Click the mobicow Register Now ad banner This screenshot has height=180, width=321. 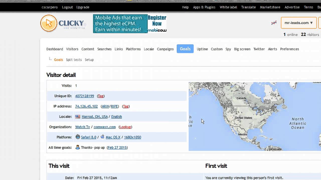click(x=130, y=24)
